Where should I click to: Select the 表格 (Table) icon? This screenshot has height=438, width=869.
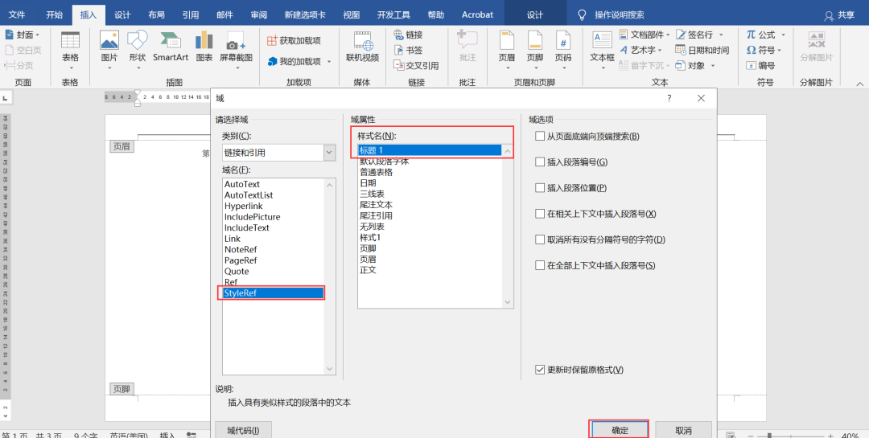[x=70, y=45]
